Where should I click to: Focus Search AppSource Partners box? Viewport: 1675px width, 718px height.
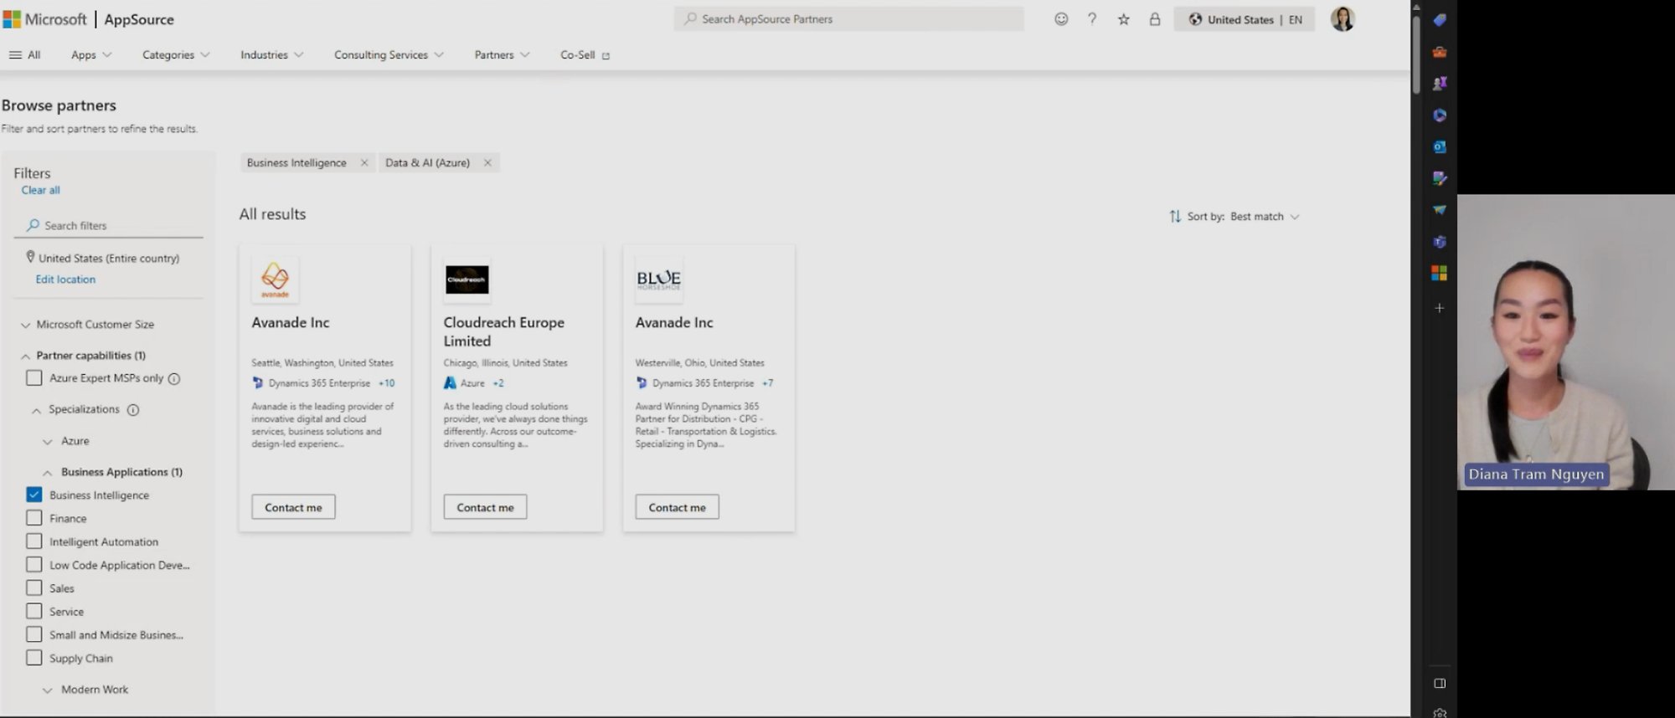tap(848, 18)
